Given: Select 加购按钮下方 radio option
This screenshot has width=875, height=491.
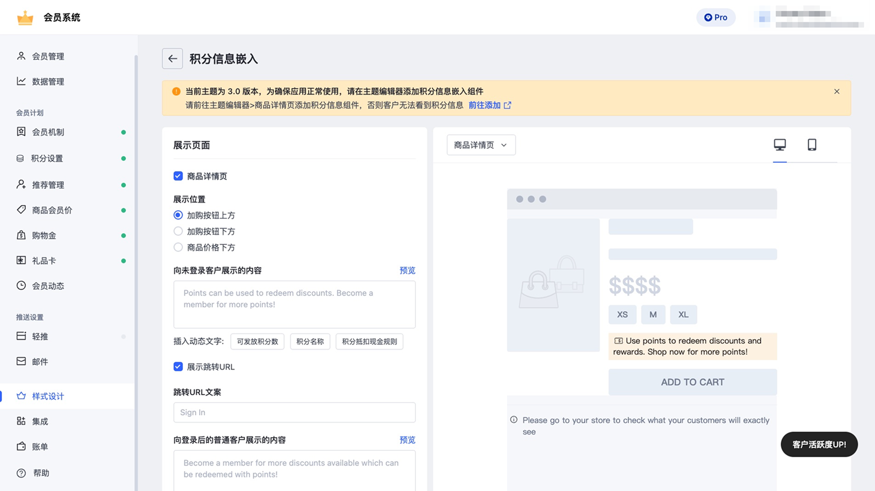Looking at the screenshot, I should click(x=178, y=231).
